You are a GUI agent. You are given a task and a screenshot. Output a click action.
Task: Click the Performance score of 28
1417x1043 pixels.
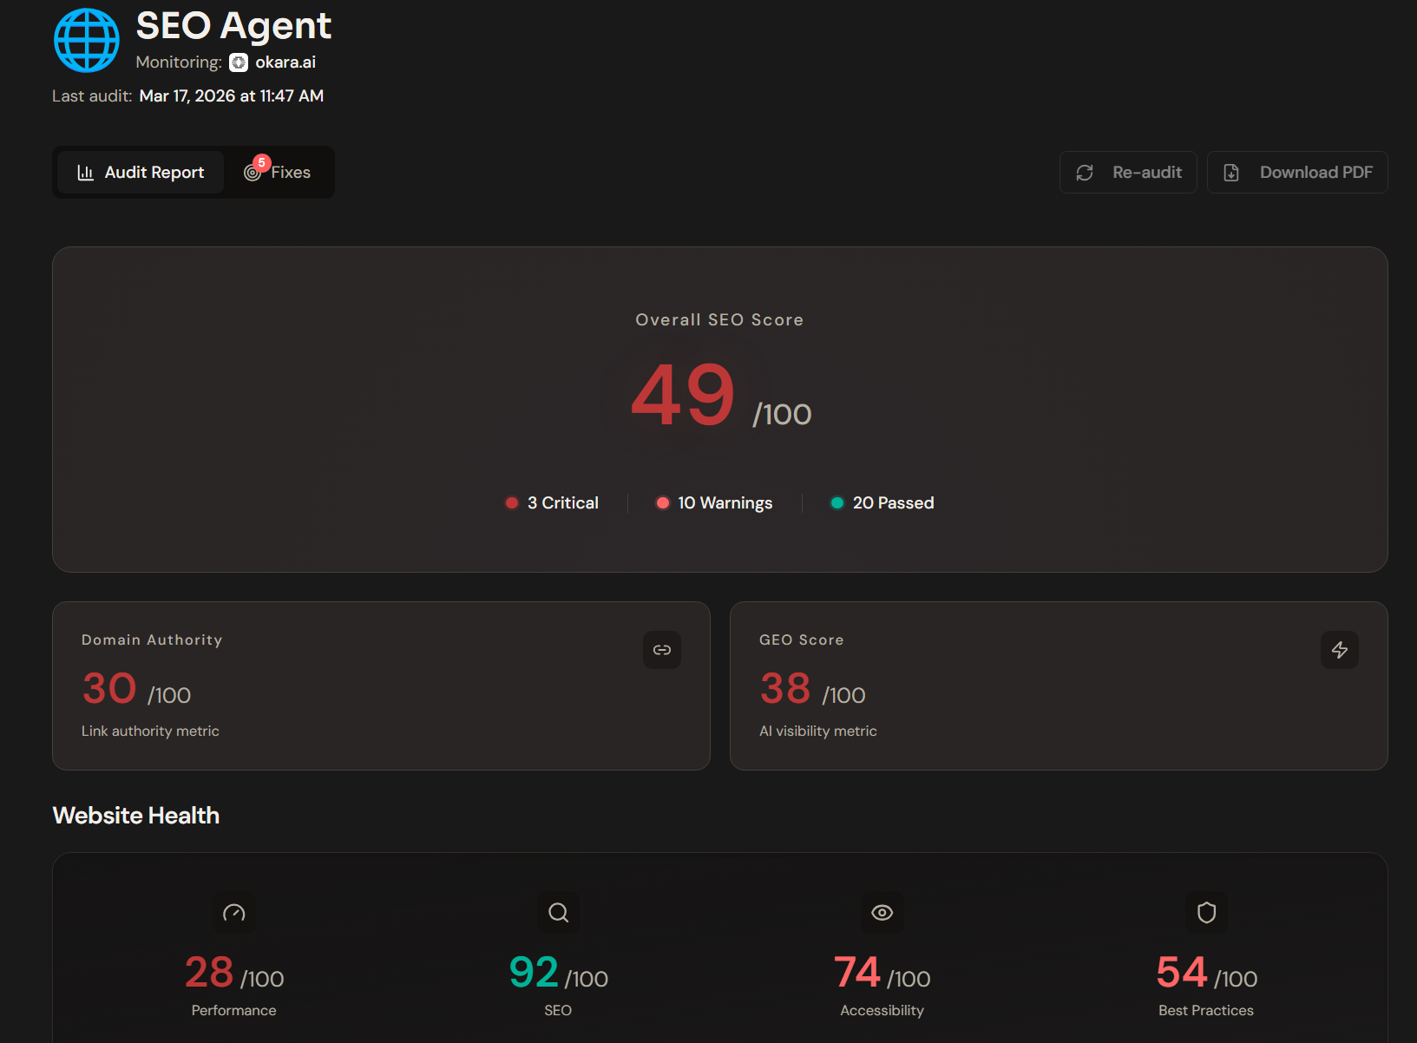pyautogui.click(x=209, y=973)
